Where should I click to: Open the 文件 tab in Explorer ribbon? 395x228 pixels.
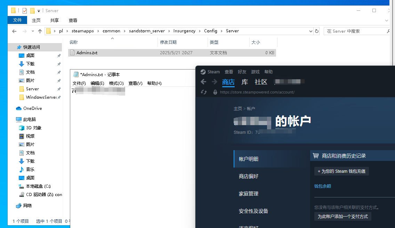tap(17, 20)
